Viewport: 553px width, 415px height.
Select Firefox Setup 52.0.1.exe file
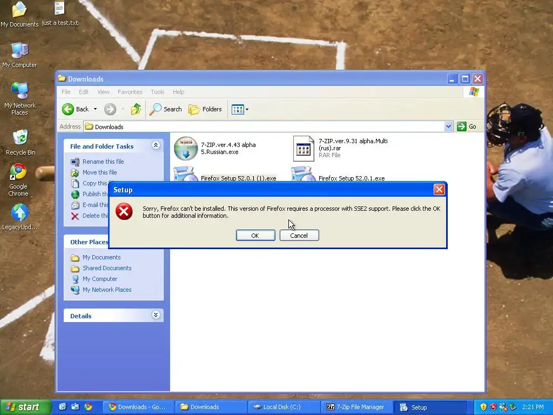click(352, 178)
